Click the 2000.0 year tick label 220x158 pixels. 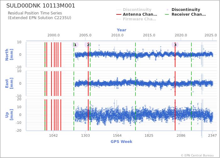(x=53, y=35)
